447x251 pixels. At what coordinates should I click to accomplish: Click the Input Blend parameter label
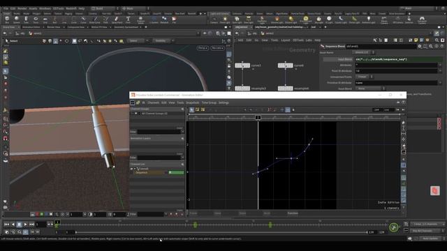(x=345, y=59)
